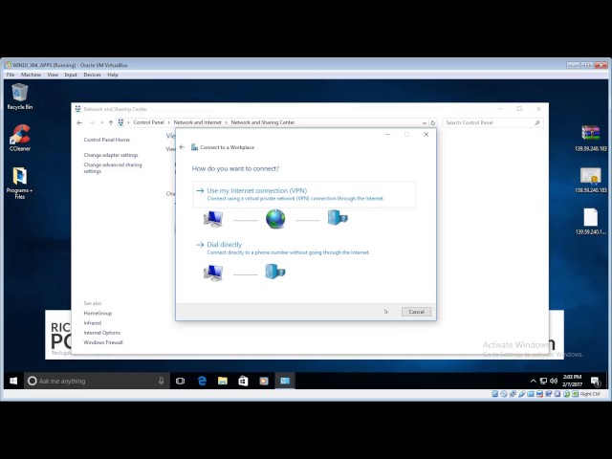Click the search magnifier in Control Panel
The width and height of the screenshot is (612, 459).
[x=537, y=122]
